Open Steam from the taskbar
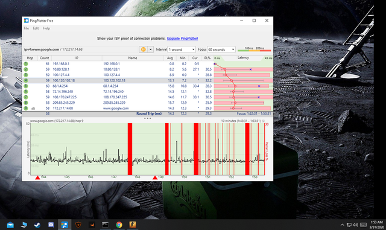 click(x=37, y=225)
